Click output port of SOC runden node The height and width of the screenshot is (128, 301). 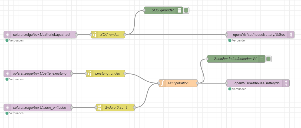[125, 35]
